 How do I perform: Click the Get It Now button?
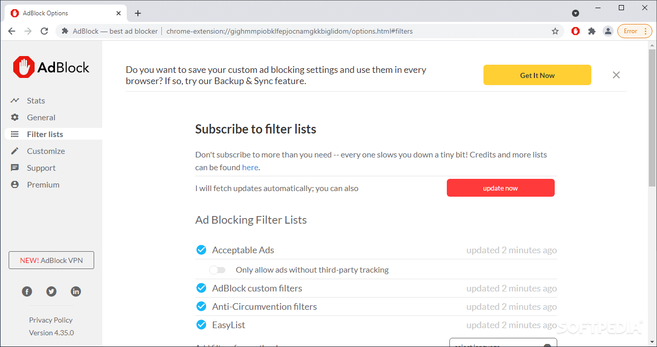coord(537,75)
